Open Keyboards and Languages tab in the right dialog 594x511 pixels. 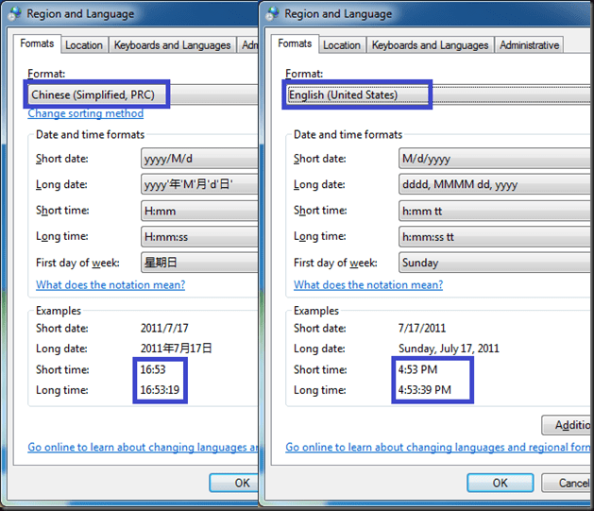coord(430,45)
